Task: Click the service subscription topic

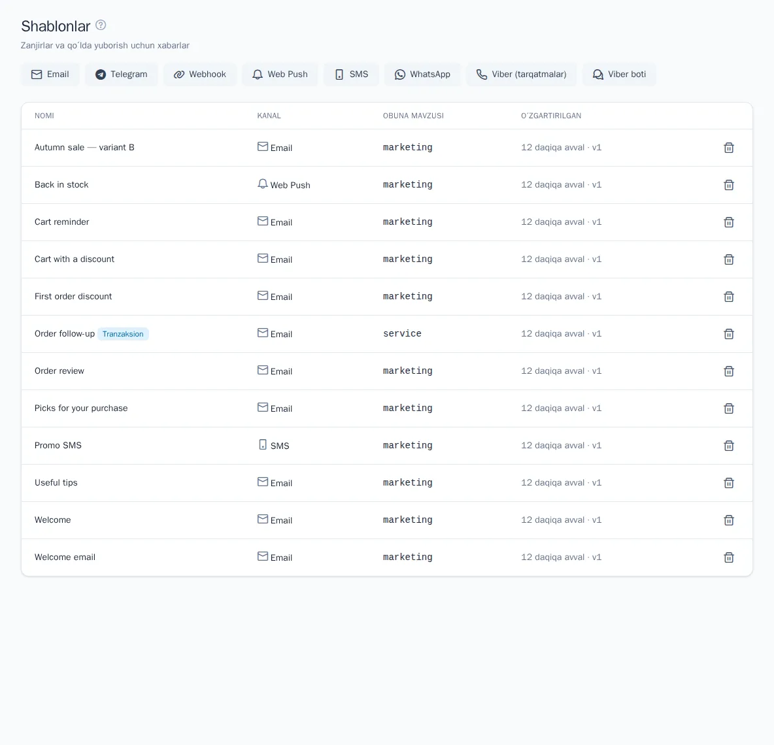Action: tap(402, 333)
